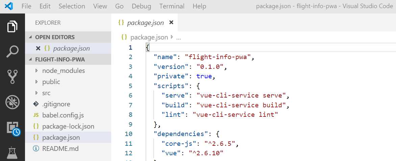Screen dimensions: 396x161
Task: Open the Selection menu
Action: point(72,6)
